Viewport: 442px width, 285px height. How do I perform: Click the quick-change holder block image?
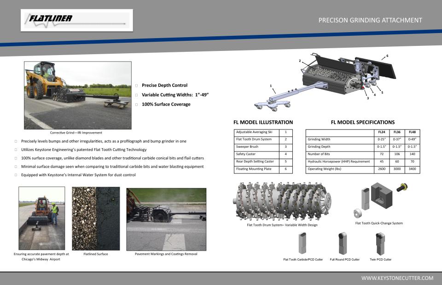click(x=382, y=196)
